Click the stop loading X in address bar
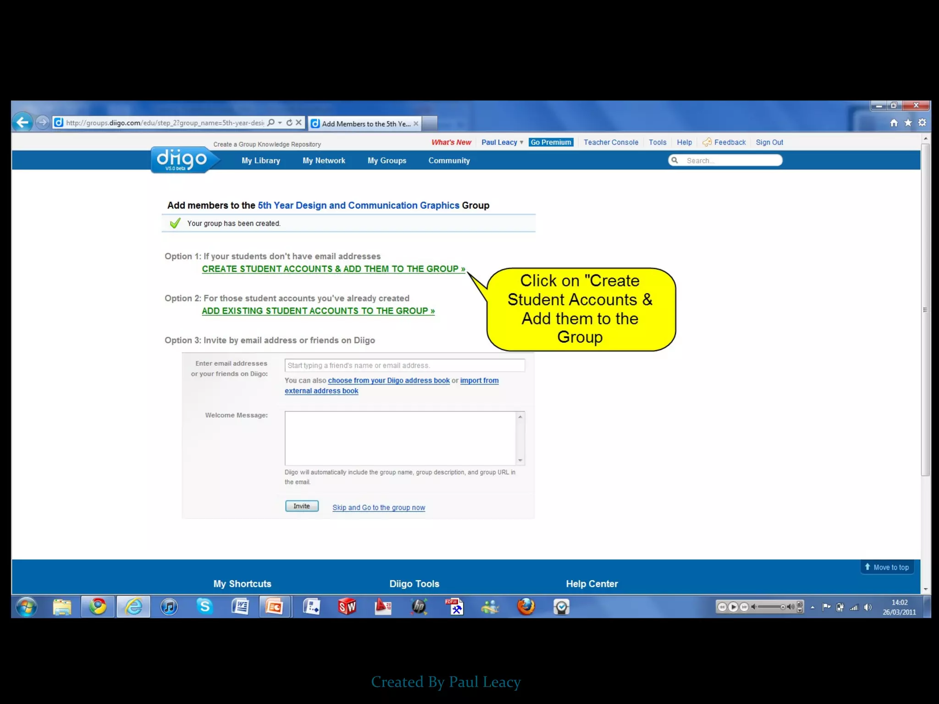The image size is (939, 704). [298, 123]
